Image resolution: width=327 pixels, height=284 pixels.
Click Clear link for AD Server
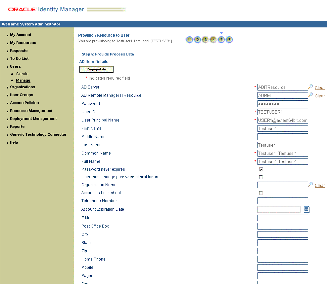pyautogui.click(x=319, y=88)
